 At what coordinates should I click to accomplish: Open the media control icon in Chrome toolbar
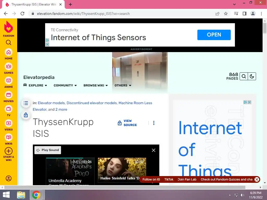click(236, 14)
